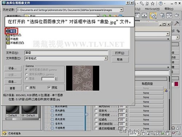Click the 光泽度 node input socket circle
Screen dimensions: 182x137
click(52, 115)
